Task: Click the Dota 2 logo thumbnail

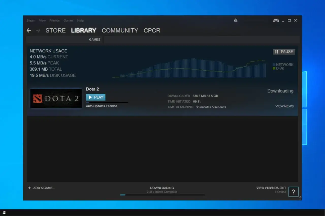Action: 56,98
